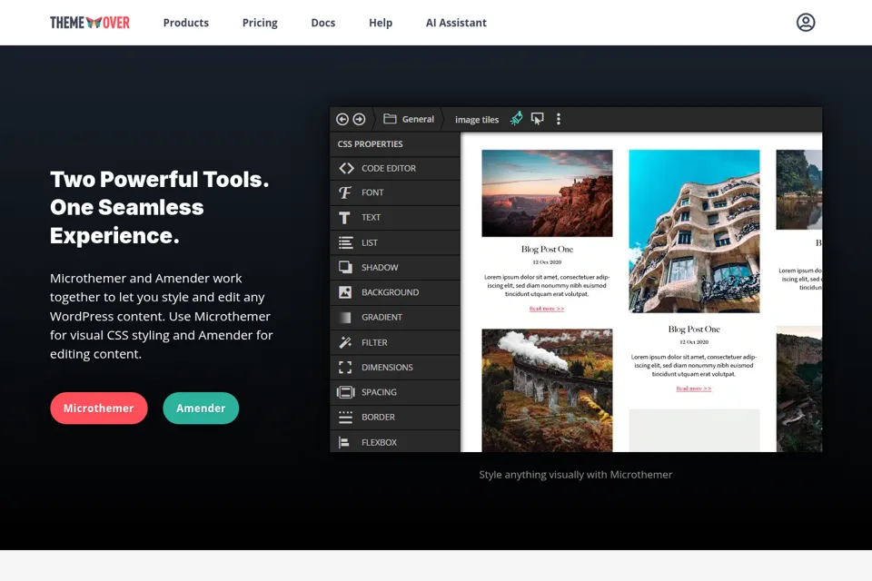Screen dimensions: 872x581
Task: Click the back arrow in Microthemer toolbar
Action: pos(342,119)
